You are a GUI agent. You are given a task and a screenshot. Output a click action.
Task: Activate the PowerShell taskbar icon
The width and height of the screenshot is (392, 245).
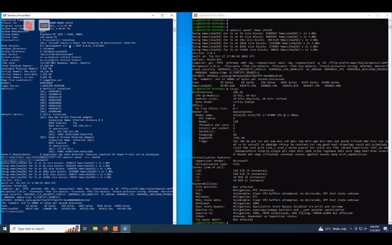[x=125, y=229]
